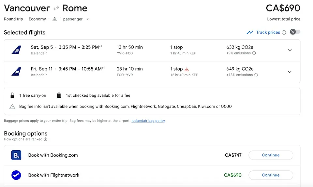This screenshot has height=187, width=313.
Task: Click the CA$690 lowest total price
Action: click(283, 8)
